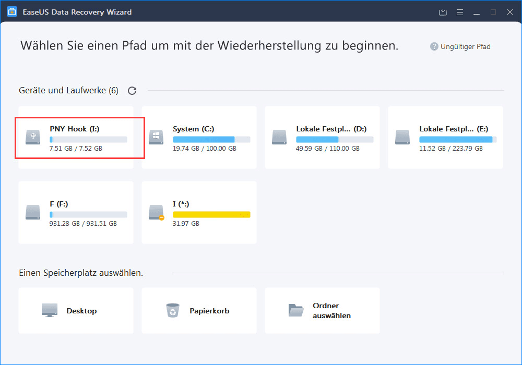Click the Lokale Festpl... (E:) drive icon

click(402, 137)
